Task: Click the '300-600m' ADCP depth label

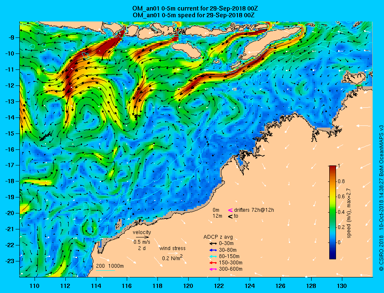Action: 231,269
